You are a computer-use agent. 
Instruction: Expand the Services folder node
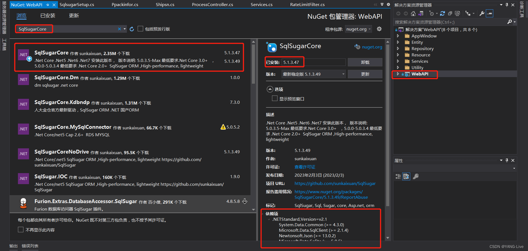pyautogui.click(x=398, y=61)
